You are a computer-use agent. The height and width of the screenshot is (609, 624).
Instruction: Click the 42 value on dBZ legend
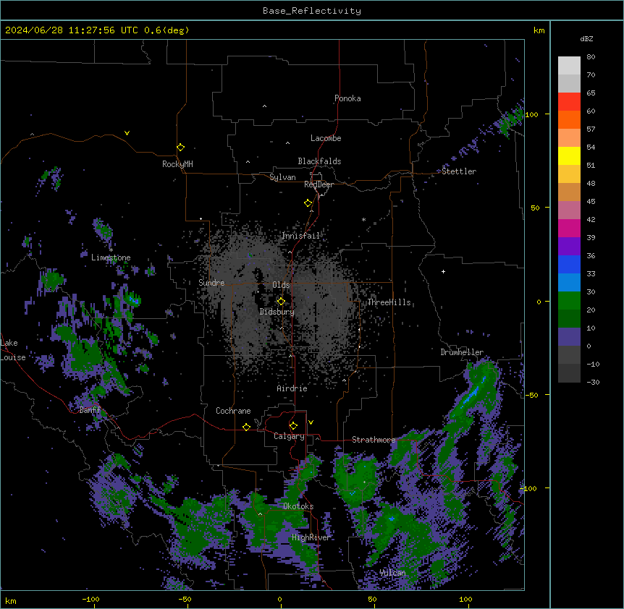[x=591, y=219]
